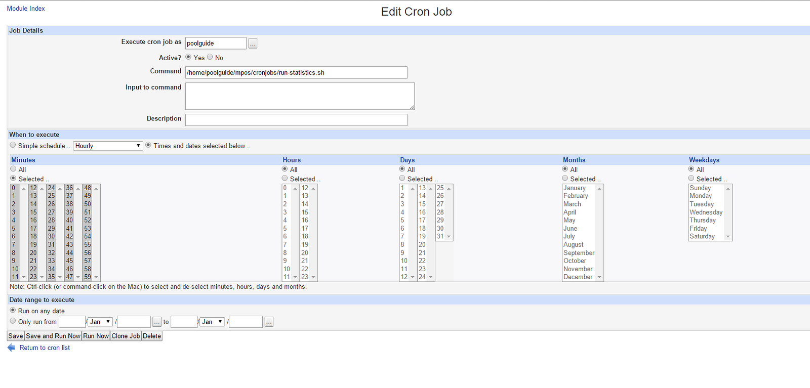Viewport: 810px width, 388px height.
Task: Select All under Days
Action: pos(402,169)
